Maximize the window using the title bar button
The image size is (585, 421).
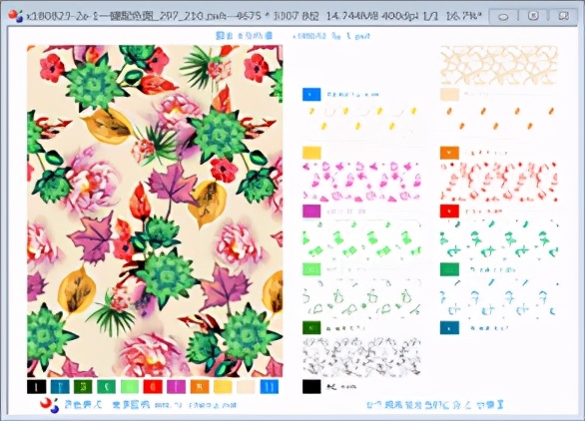[534, 16]
